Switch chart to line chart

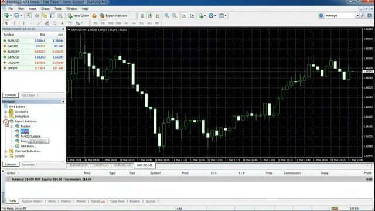[x=158, y=16]
